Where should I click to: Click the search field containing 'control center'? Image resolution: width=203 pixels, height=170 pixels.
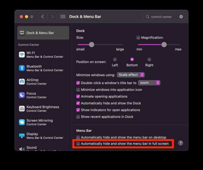(x=164, y=17)
